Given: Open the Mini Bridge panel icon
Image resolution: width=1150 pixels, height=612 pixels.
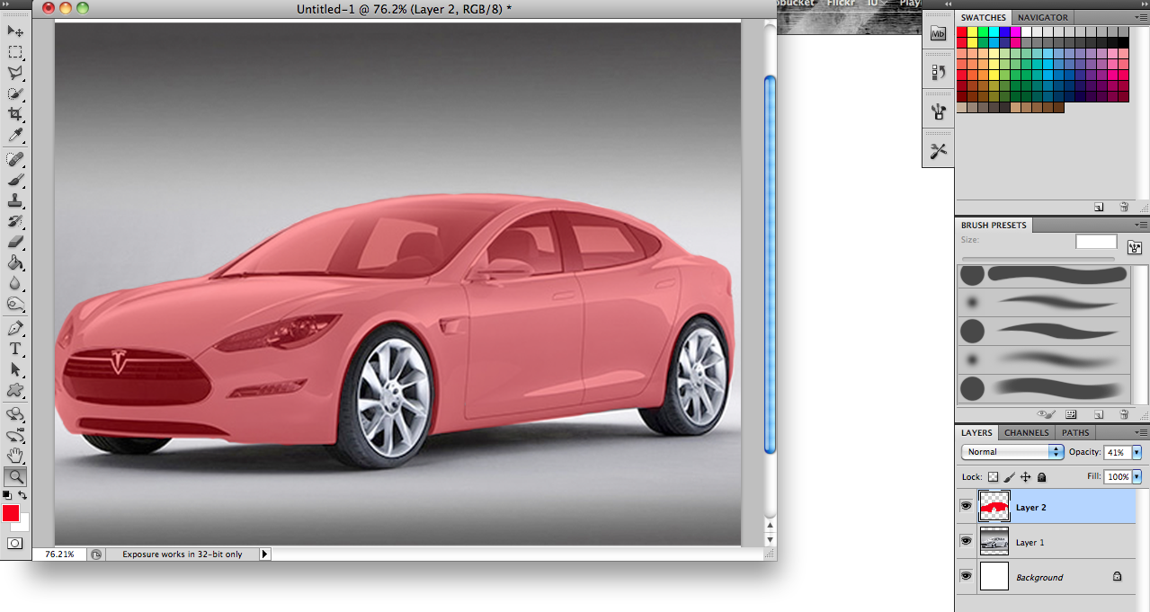Looking at the screenshot, I should click(x=939, y=33).
